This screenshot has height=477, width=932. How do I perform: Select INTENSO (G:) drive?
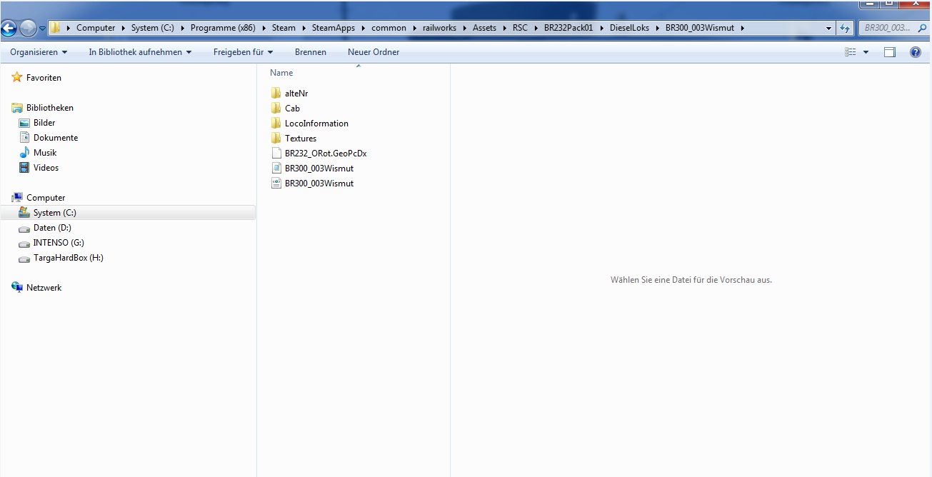[x=59, y=243]
